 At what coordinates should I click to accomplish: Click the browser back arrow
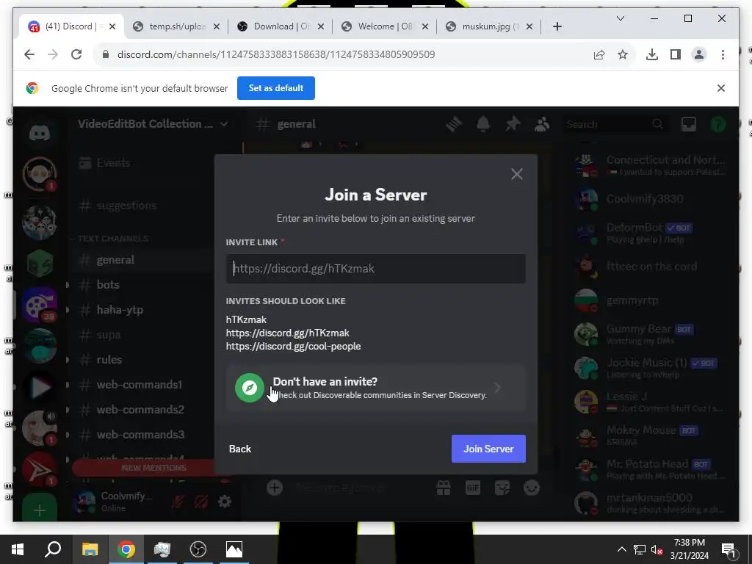[x=29, y=54]
